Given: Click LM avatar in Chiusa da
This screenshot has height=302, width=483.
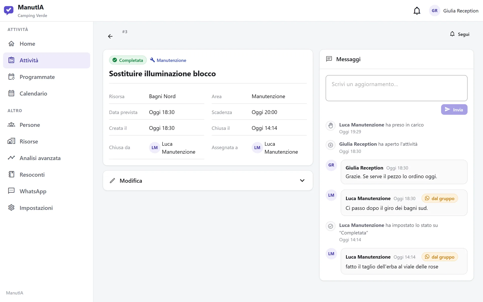Looking at the screenshot, I should click(154, 148).
